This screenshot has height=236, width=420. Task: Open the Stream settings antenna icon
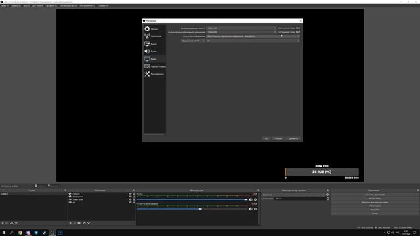pyautogui.click(x=147, y=36)
